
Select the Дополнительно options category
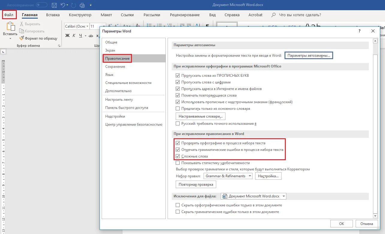134,91
